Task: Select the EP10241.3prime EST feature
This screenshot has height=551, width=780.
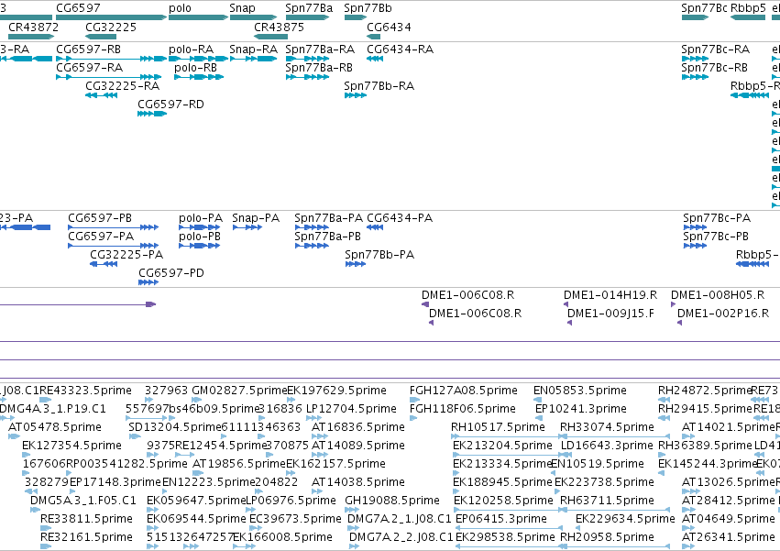Action: pyautogui.click(x=539, y=418)
